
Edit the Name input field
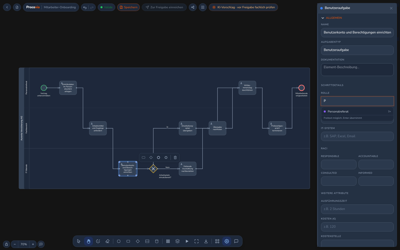[357, 32]
